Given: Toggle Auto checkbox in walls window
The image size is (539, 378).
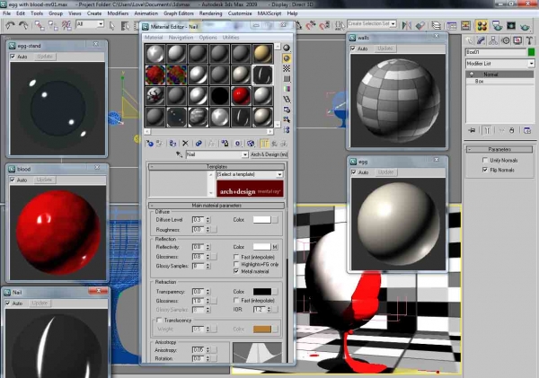Looking at the screenshot, I should point(353,48).
